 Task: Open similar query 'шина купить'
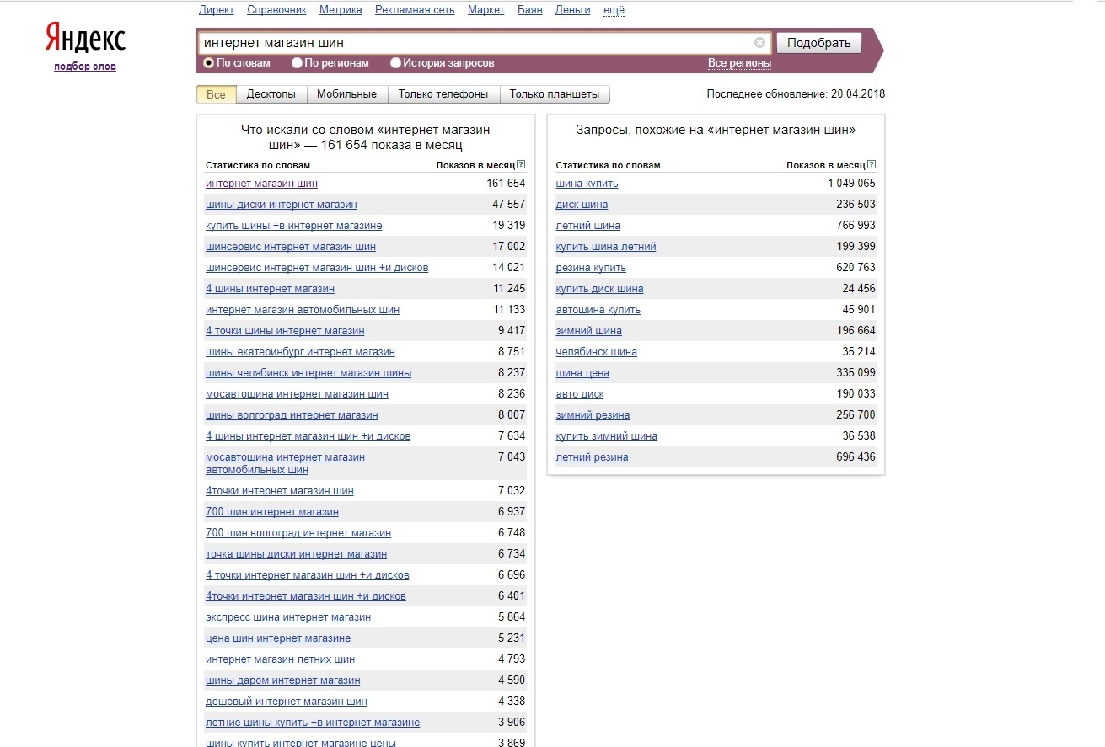tap(587, 184)
